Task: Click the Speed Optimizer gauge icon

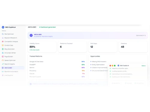Action: coord(3,60)
